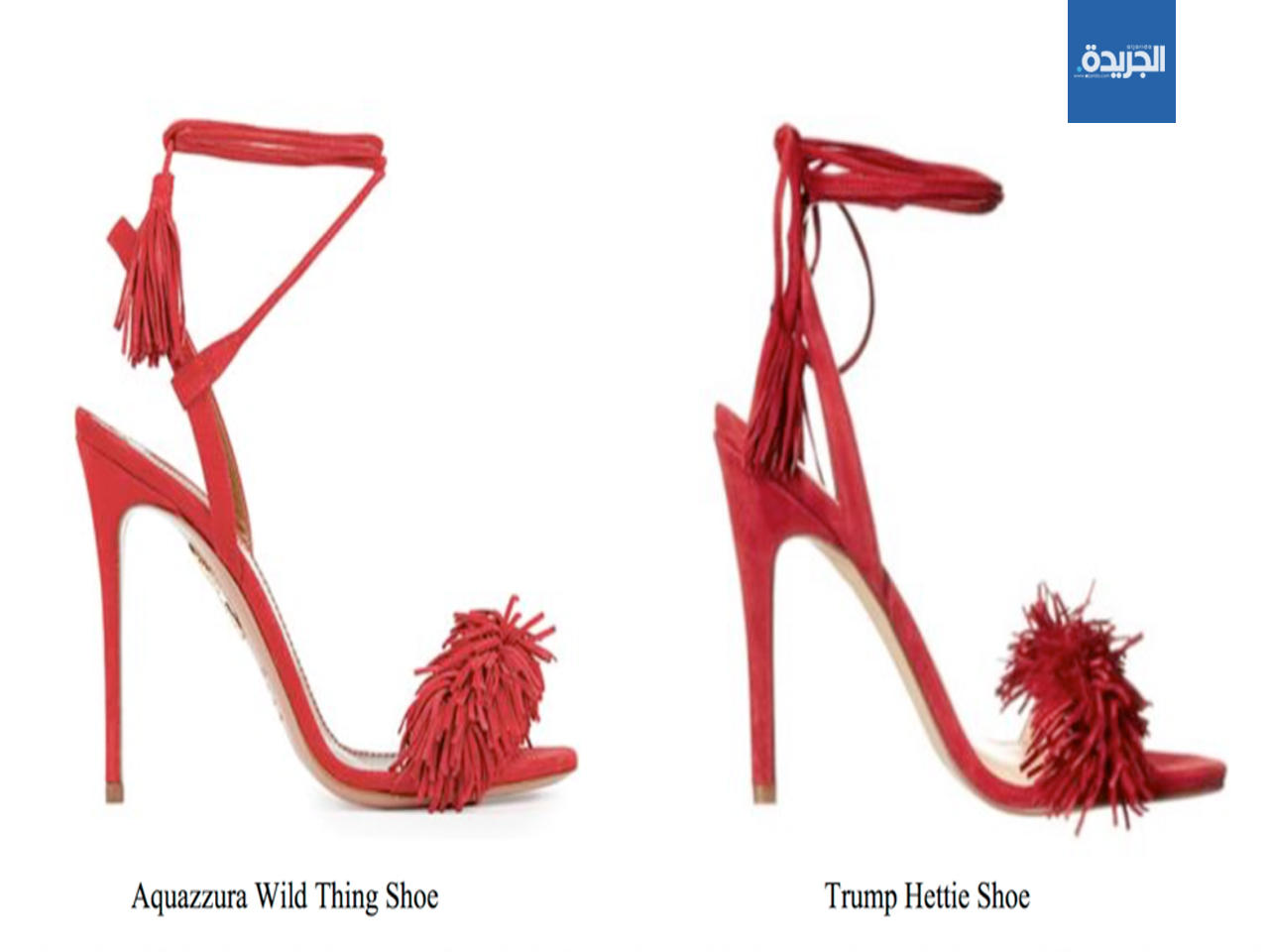
Task: Click the Trump Hettie Shoe caption
Action: tap(927, 896)
